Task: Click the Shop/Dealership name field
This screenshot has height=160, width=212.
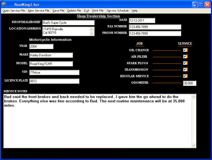Action: pyautogui.click(x=68, y=23)
